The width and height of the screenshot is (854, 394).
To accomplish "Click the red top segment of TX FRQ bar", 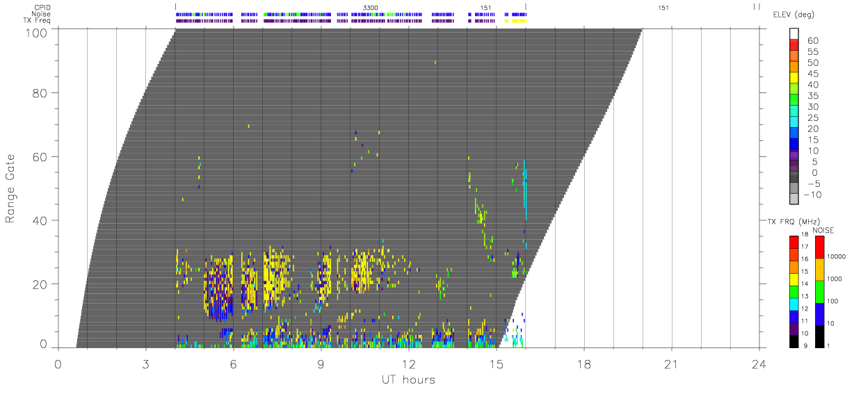I will 793,243.
